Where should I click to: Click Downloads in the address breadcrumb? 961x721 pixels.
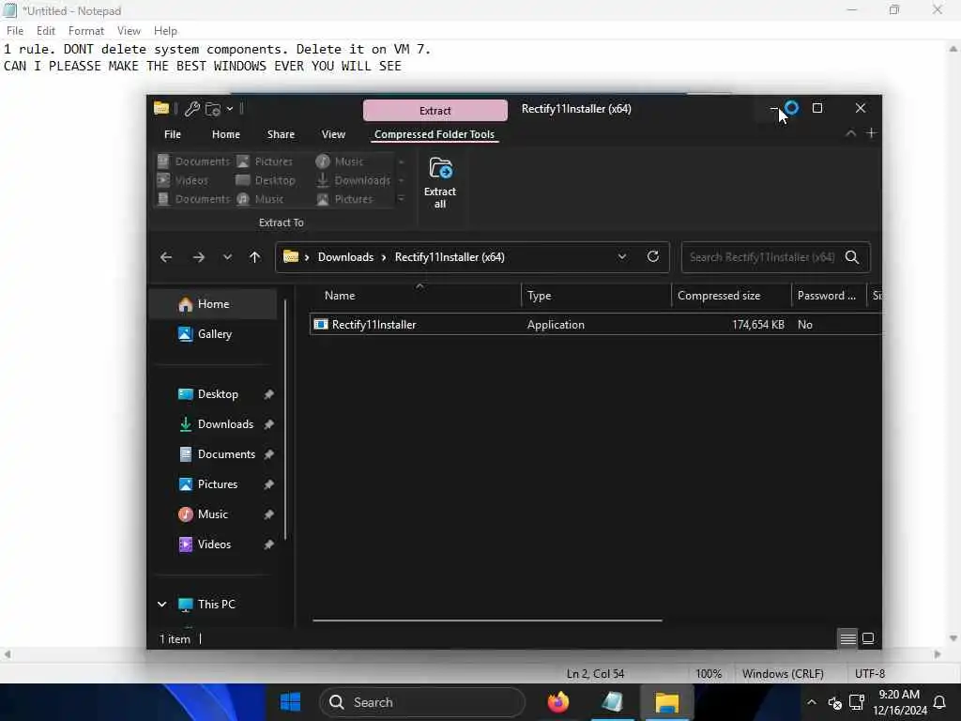click(x=345, y=257)
